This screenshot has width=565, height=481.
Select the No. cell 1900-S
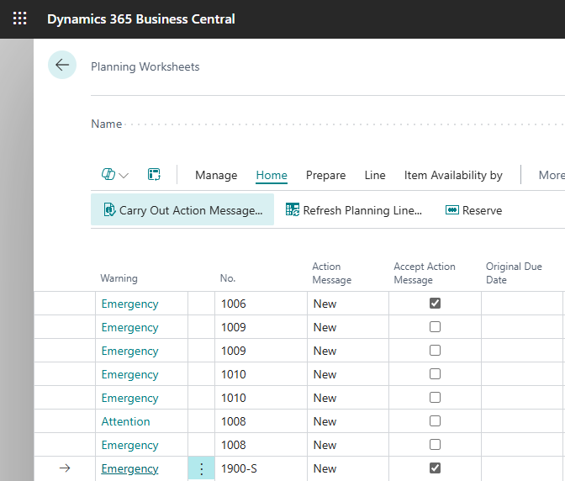tap(261, 468)
